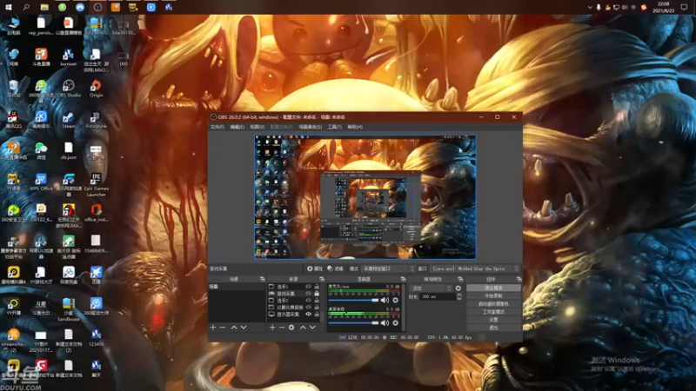Screen dimensions: 696x391
Task: Click the Steam desktop icon
Action: (69, 118)
